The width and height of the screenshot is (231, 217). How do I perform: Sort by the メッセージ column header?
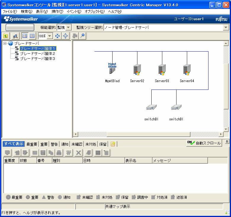(x=180, y=160)
